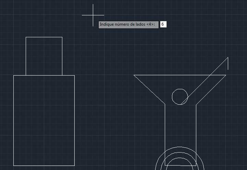Click the number of sides input field showing 6
The image size is (247, 170).
click(163, 24)
